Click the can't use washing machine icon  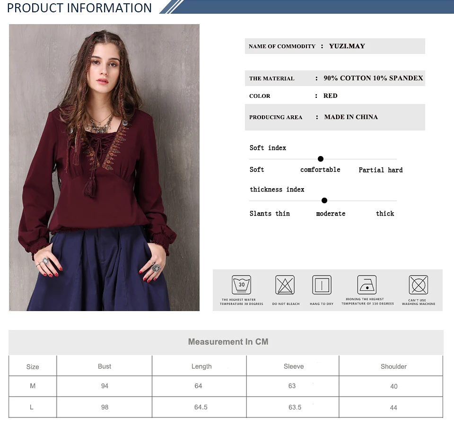point(419,285)
